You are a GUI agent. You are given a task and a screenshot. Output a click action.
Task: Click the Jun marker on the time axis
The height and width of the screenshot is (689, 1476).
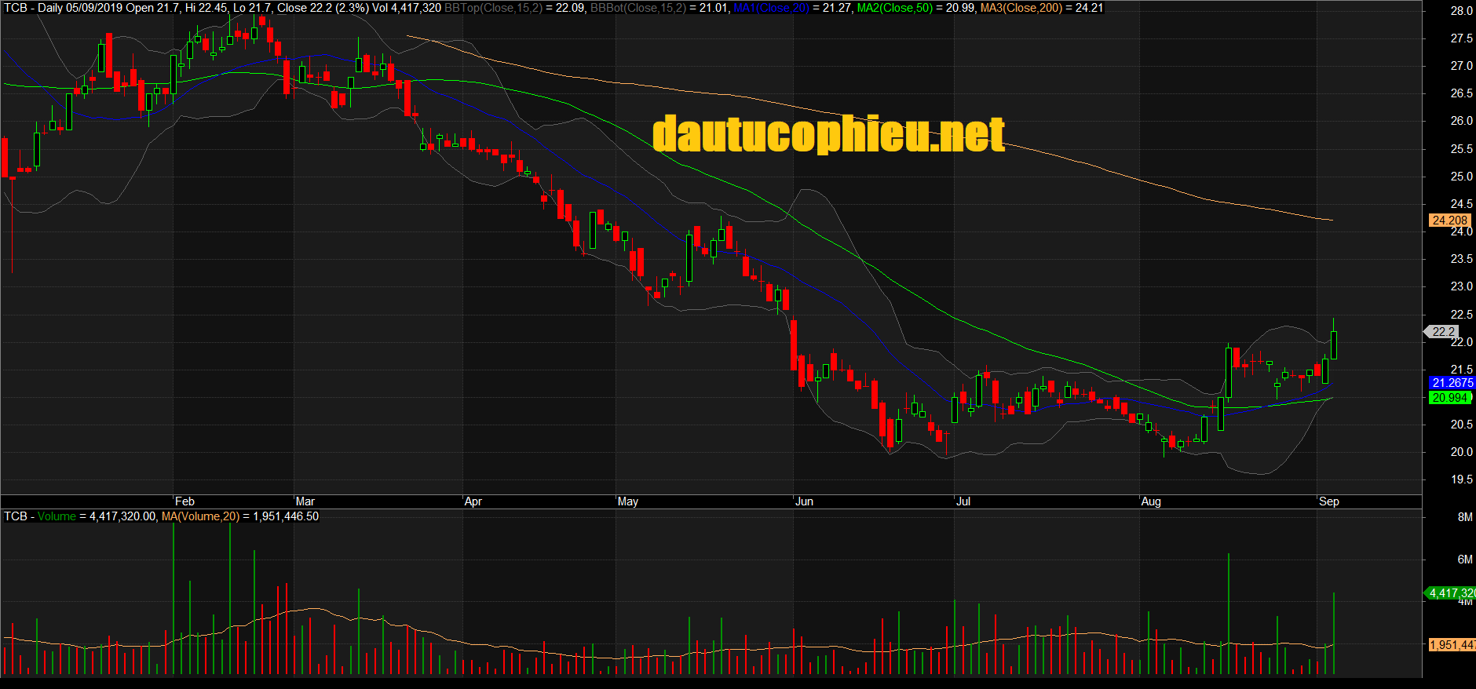tap(804, 501)
